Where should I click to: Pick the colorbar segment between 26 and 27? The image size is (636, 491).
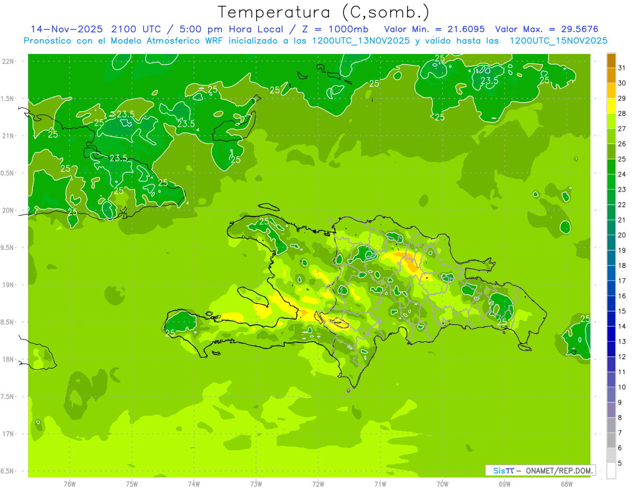[611, 136]
